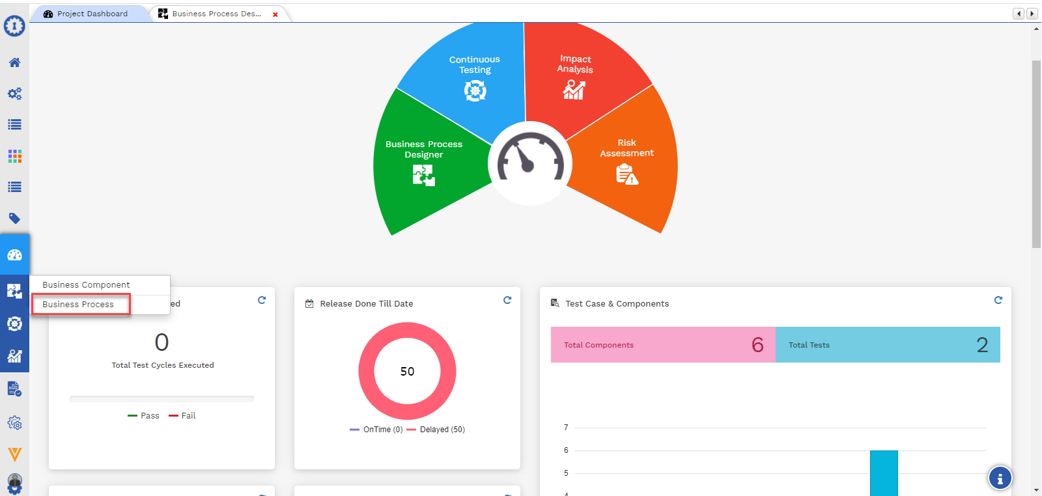The width and height of the screenshot is (1042, 496).
Task: Open the settings cog sidebar icon
Action: click(14, 423)
